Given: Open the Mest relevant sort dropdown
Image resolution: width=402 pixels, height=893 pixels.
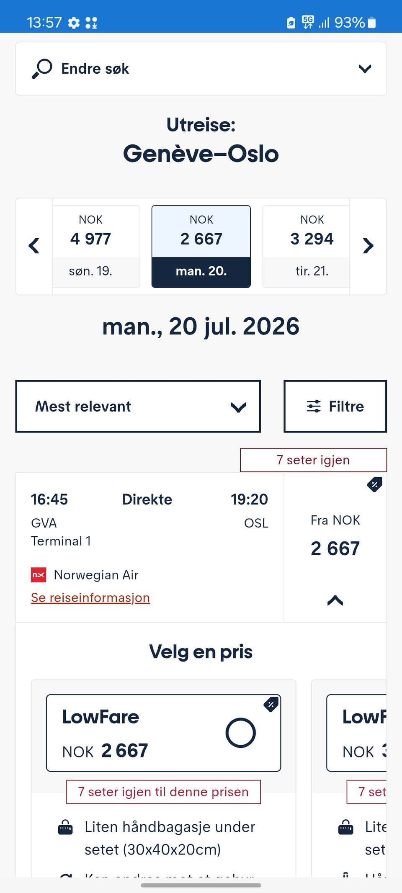Looking at the screenshot, I should 138,406.
